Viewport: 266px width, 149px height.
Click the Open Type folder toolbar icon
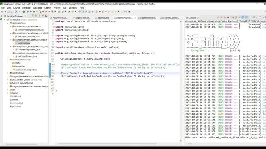(69, 12)
